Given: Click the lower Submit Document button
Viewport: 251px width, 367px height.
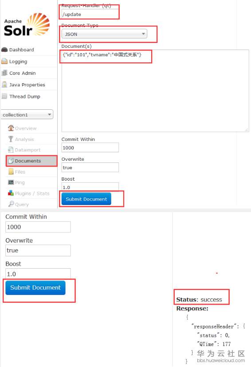Looking at the screenshot, I should point(35,288).
